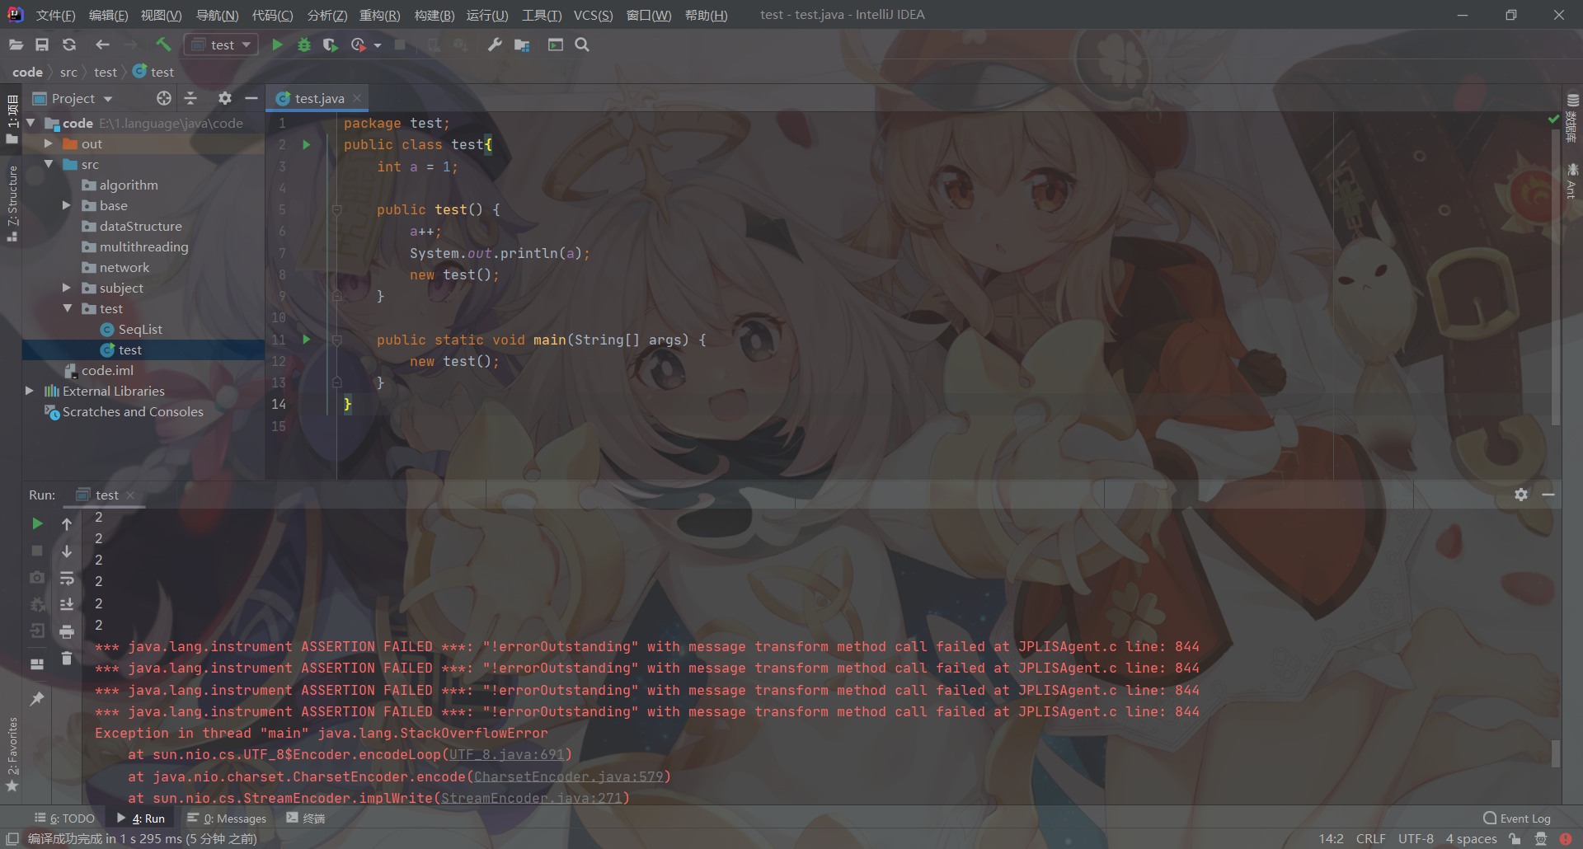The width and height of the screenshot is (1583, 849).
Task: Clear all console output trash icon
Action: point(67,659)
